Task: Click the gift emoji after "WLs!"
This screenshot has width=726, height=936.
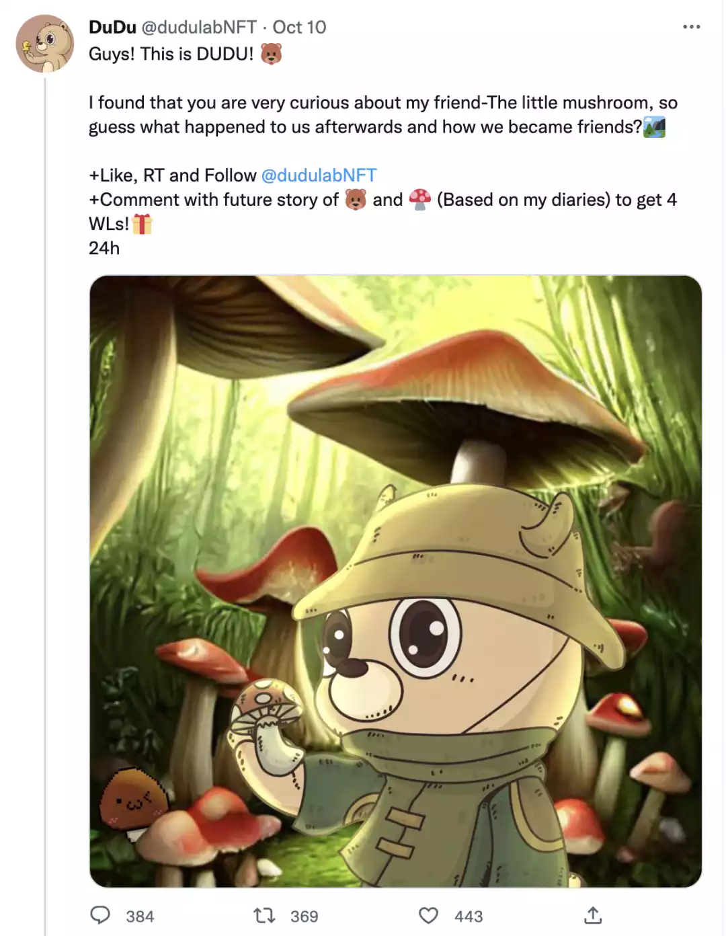Action: click(143, 224)
